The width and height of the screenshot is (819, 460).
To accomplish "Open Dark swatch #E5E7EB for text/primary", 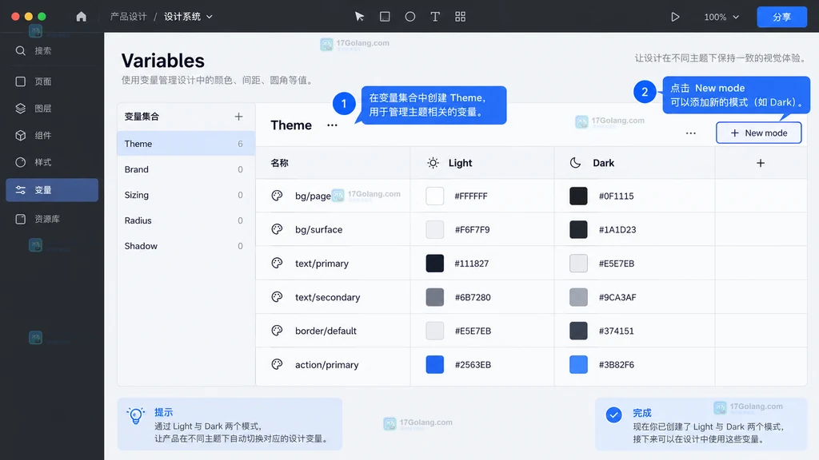I will (x=578, y=264).
